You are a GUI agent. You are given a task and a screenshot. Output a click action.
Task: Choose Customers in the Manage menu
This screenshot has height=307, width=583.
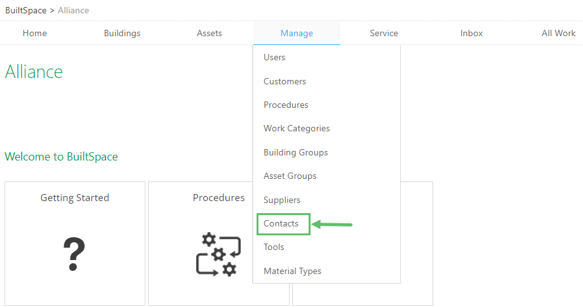point(285,81)
